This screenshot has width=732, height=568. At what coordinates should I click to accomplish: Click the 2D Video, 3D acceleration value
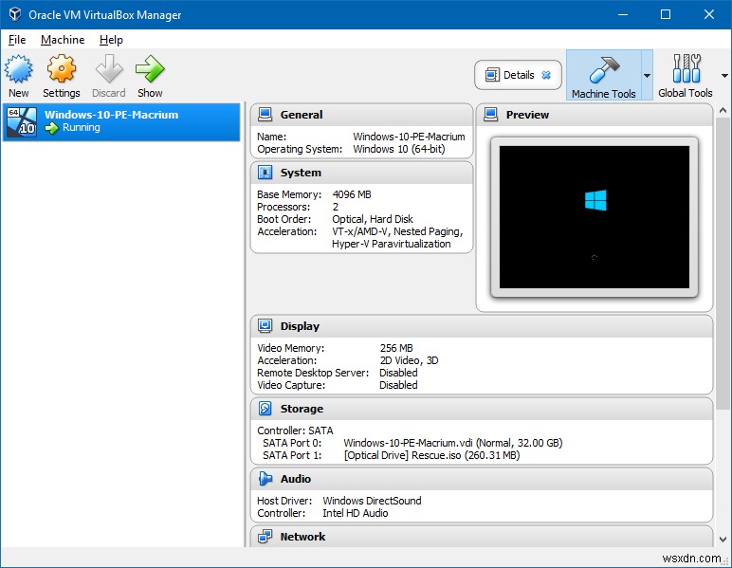[409, 360]
